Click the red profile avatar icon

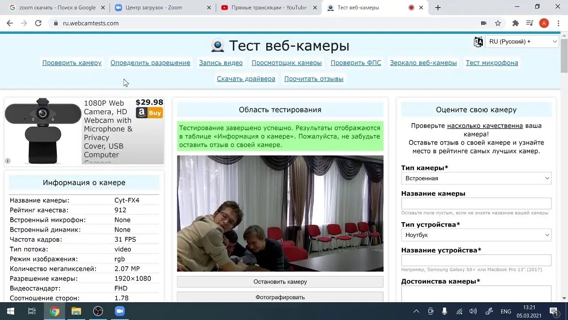544,23
